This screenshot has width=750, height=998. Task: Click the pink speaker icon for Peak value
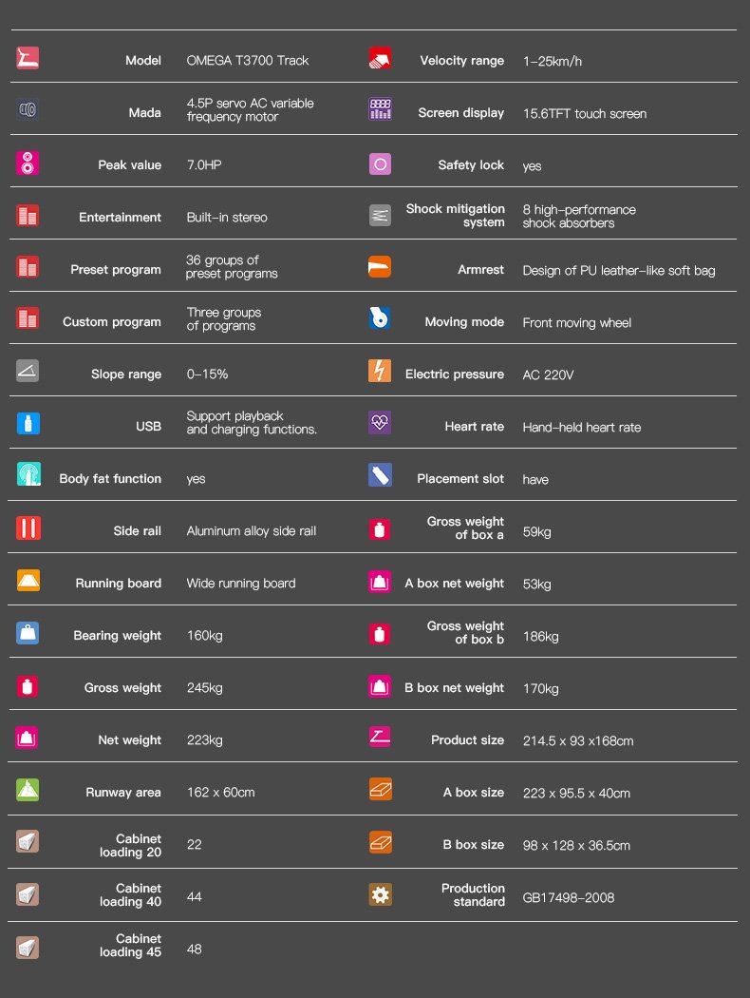pyautogui.click(x=28, y=163)
